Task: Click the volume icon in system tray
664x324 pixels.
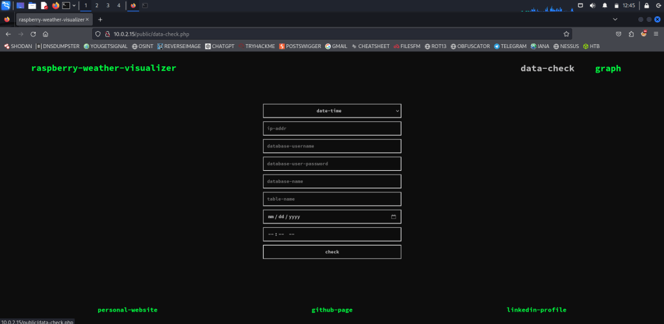Action: (592, 5)
